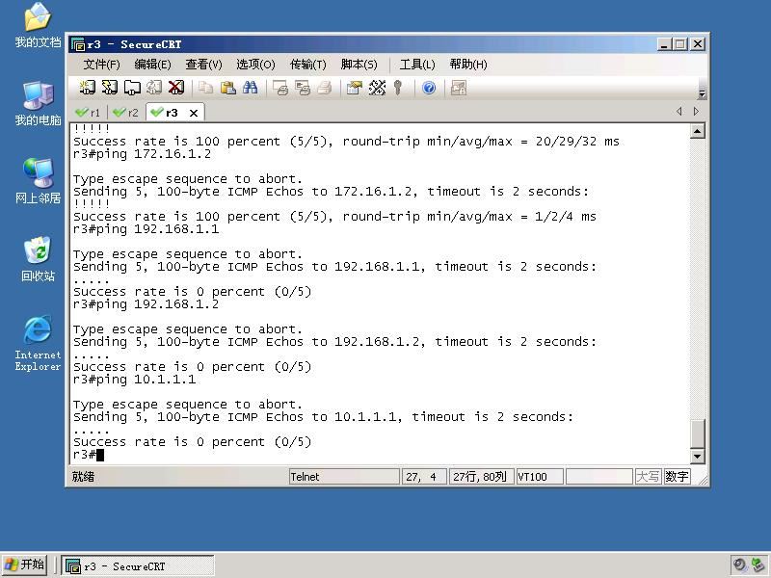Viewport: 771px width, 578px height.
Task: Minimize the SecureCRT window
Action: [x=664, y=44]
